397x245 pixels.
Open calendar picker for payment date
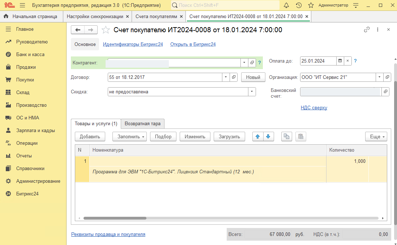pyautogui.click(x=340, y=61)
